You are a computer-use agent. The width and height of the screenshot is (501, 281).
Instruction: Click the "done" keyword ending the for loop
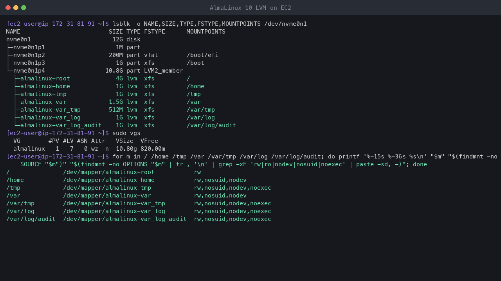click(x=420, y=164)
